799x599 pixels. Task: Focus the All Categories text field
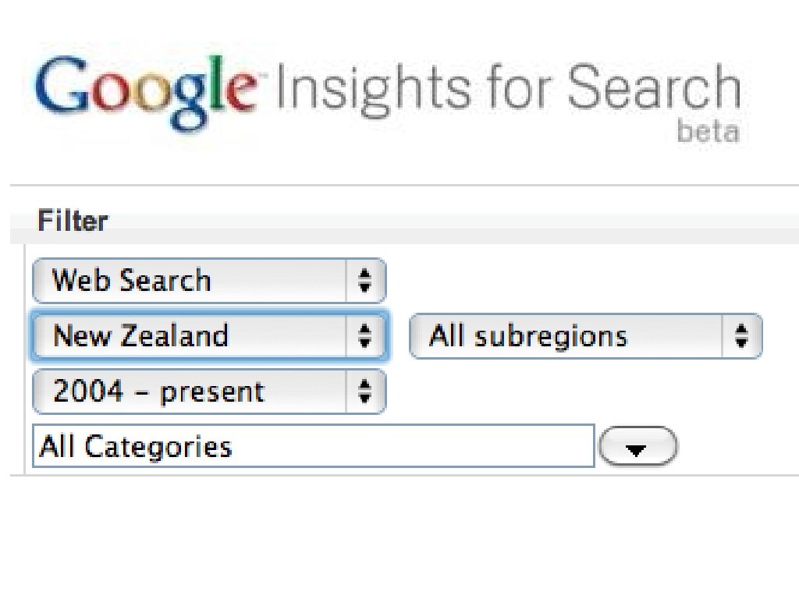click(x=314, y=447)
